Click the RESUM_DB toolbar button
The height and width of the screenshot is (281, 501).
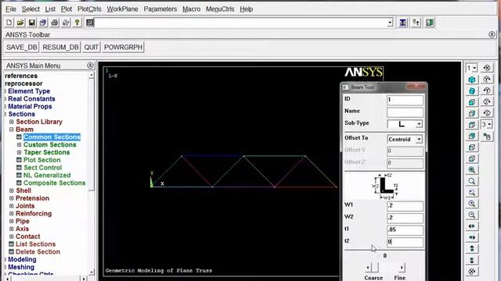click(60, 47)
